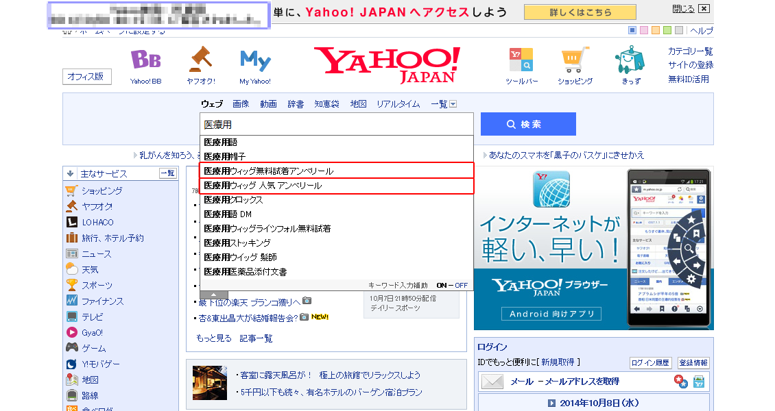Screen dimensions: 775x411
Task: Click the sidebar ショッピング cart icon
Action: click(71, 190)
